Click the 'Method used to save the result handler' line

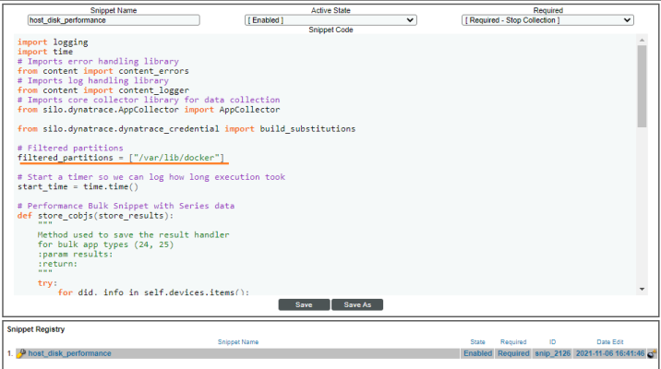(x=133, y=235)
